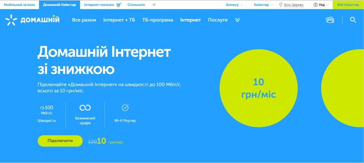The width and height of the screenshot is (364, 163).
Task: Select the Домашній Київстар tab
Action: (59, 5)
